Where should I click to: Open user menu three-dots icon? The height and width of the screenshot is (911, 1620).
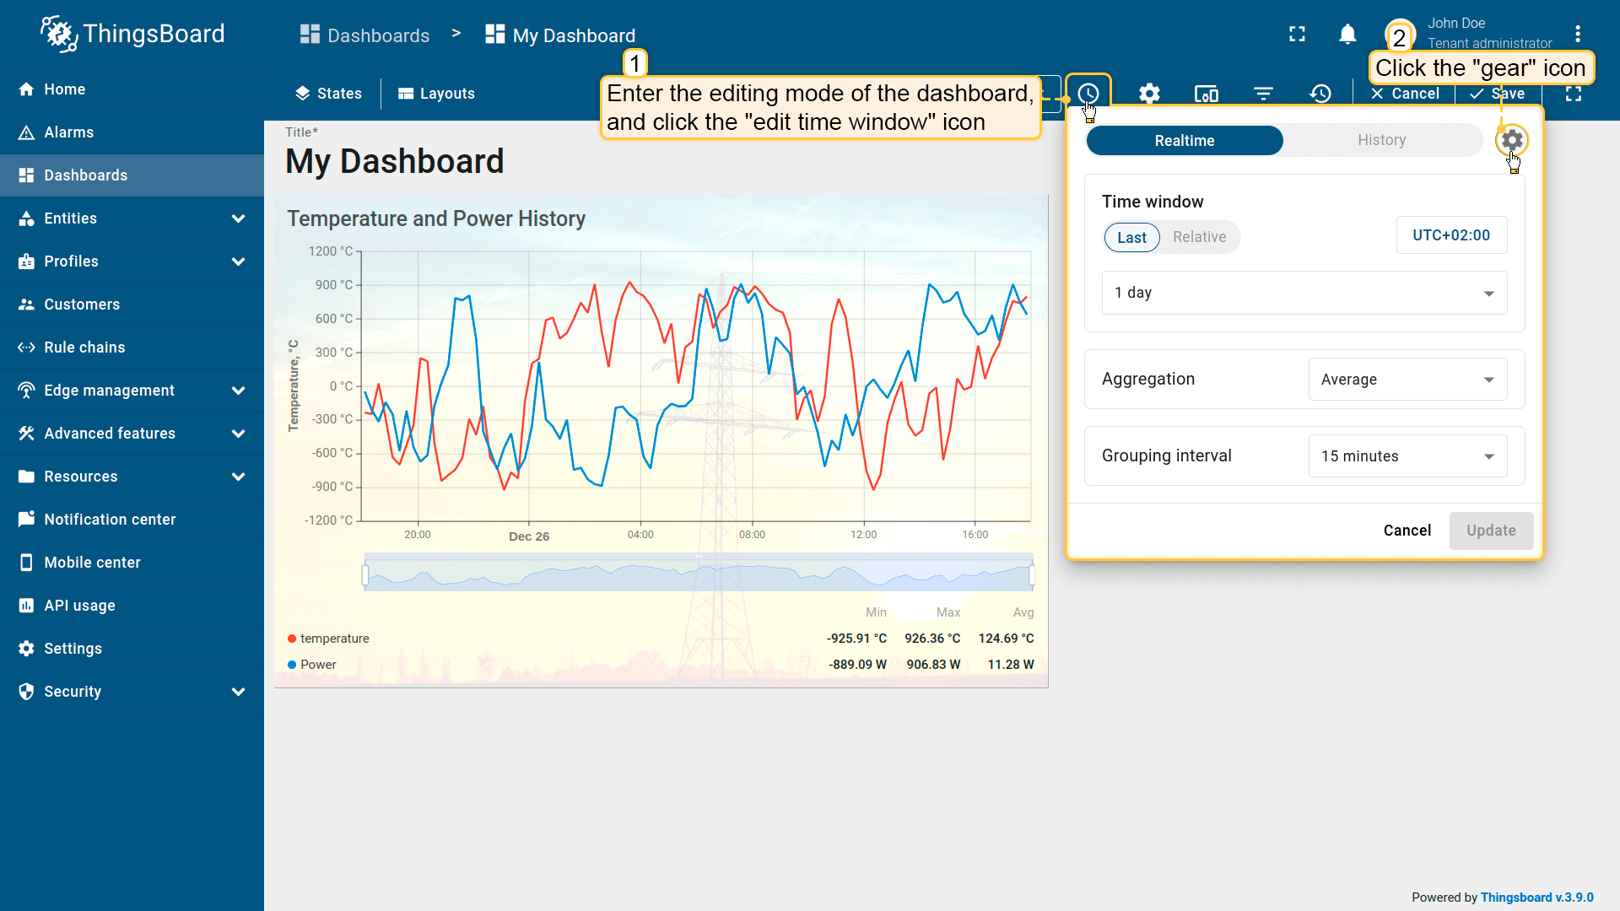(1577, 34)
